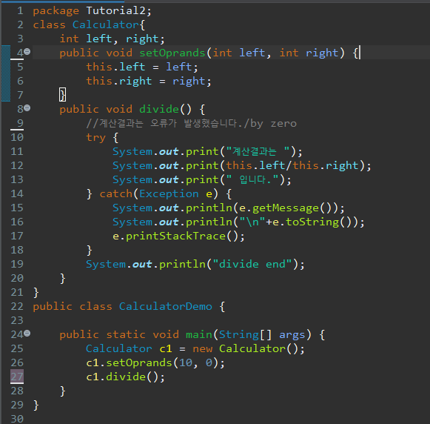Click the divide method name on line 8
The height and width of the screenshot is (424, 430).
[x=159, y=109]
